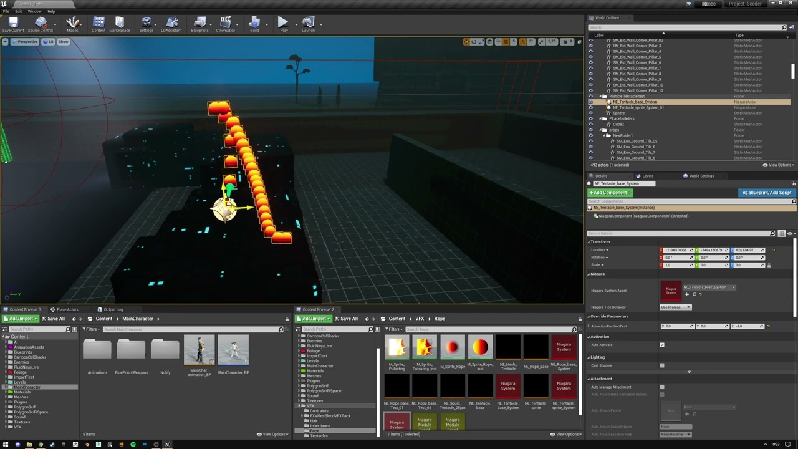Click the Build toolbar icon

pyautogui.click(x=254, y=24)
